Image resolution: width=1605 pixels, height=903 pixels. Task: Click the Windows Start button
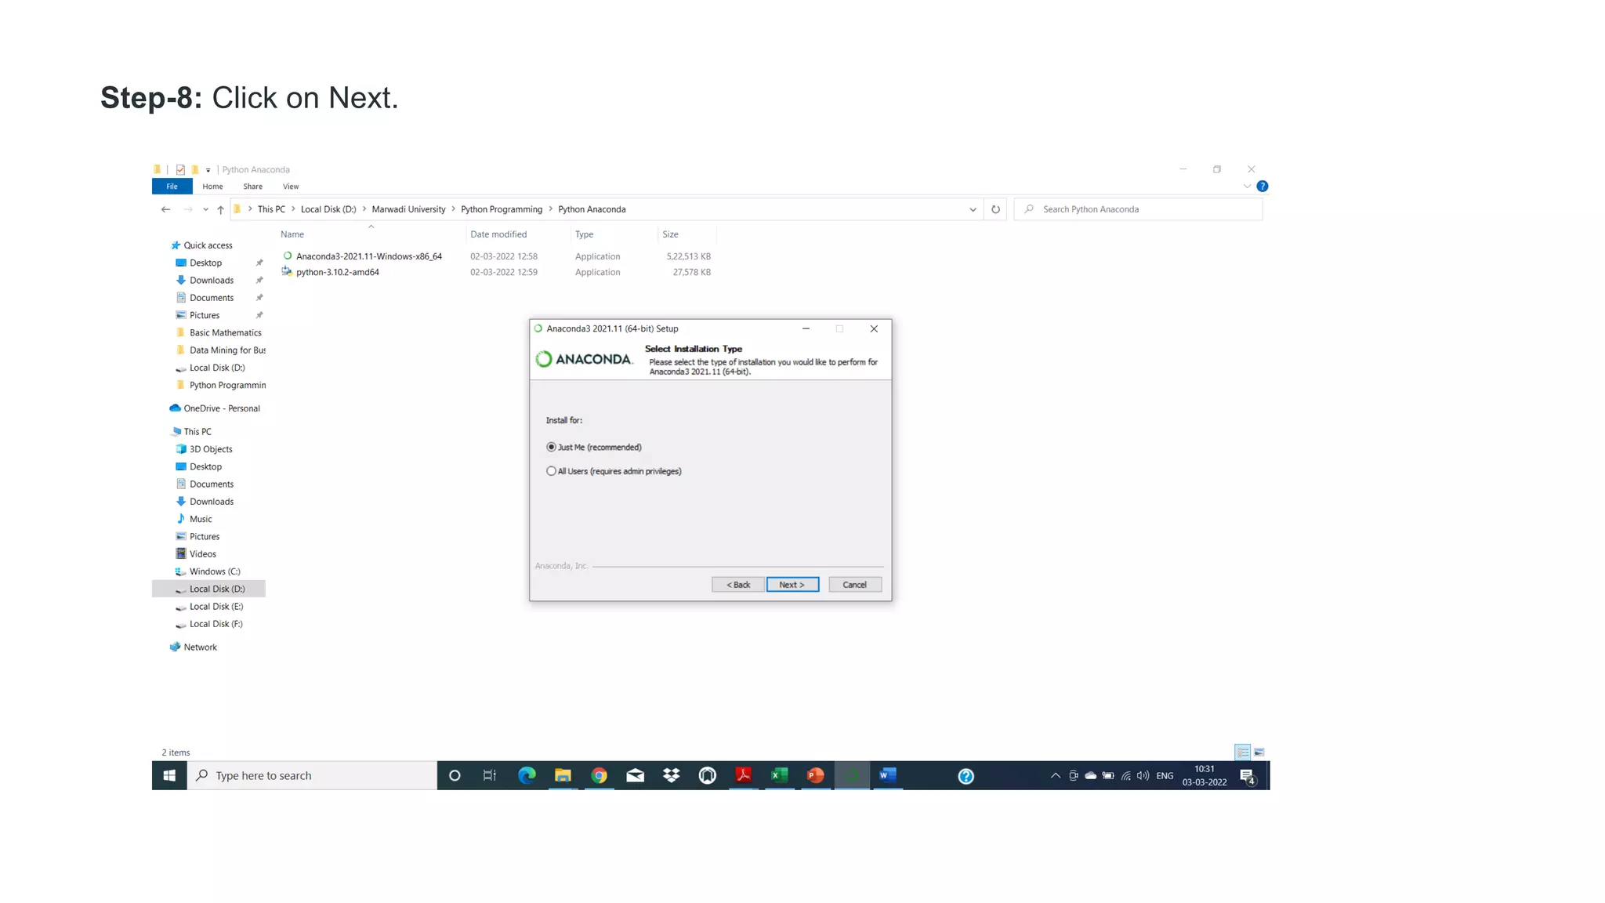click(169, 775)
